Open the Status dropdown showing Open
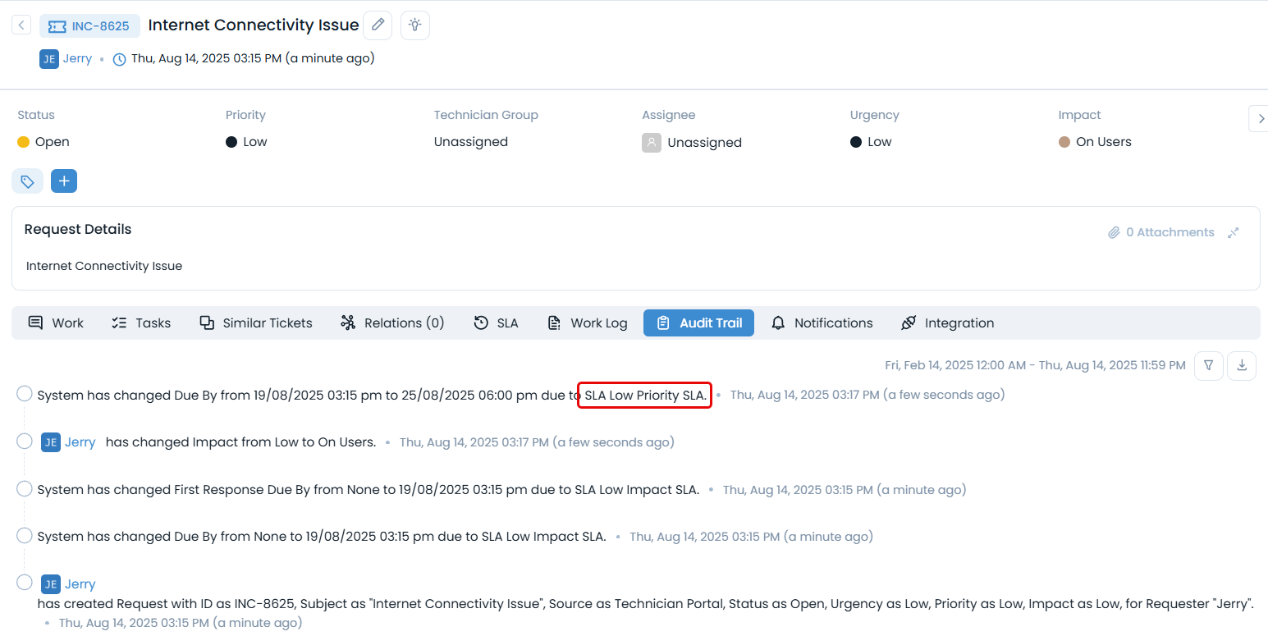1268x636 pixels. pos(52,142)
